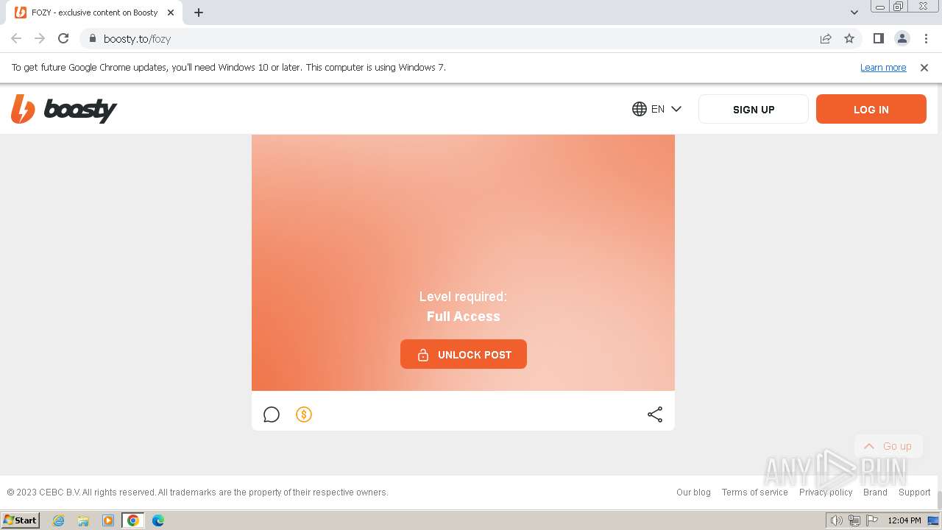
Task: Click the 'Full Access' level text
Action: (464, 317)
